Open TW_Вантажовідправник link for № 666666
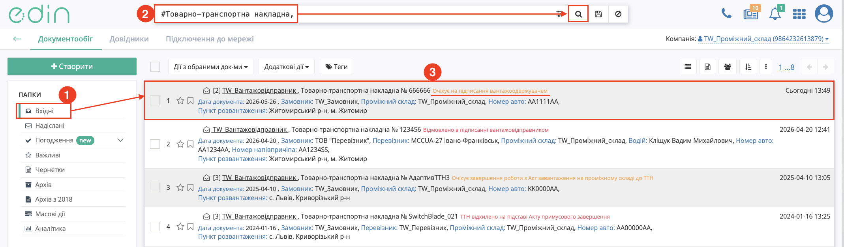This screenshot has width=844, height=247. [260, 90]
